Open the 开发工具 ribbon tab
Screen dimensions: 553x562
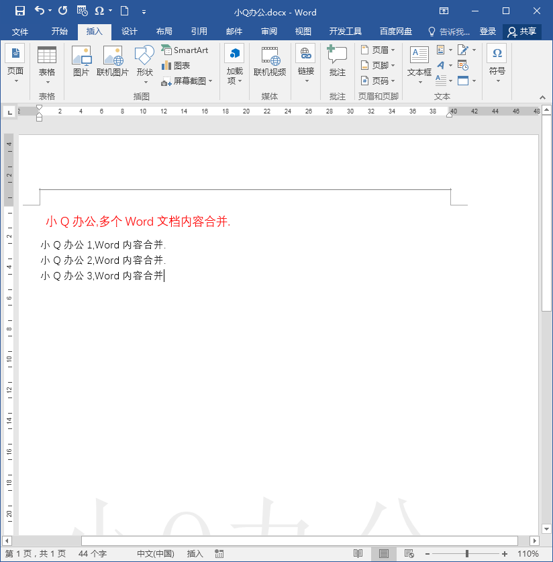point(345,31)
